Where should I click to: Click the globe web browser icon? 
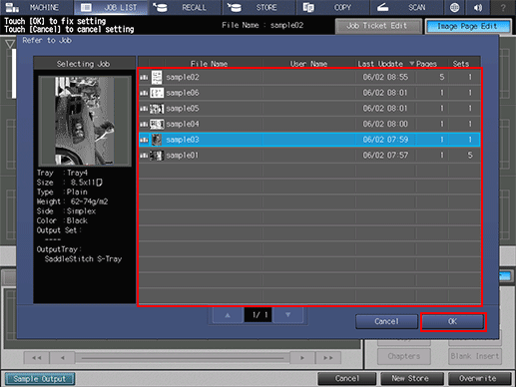click(454, 7)
